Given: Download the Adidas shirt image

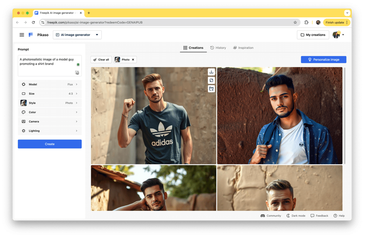Looking at the screenshot, I should coord(211,72).
